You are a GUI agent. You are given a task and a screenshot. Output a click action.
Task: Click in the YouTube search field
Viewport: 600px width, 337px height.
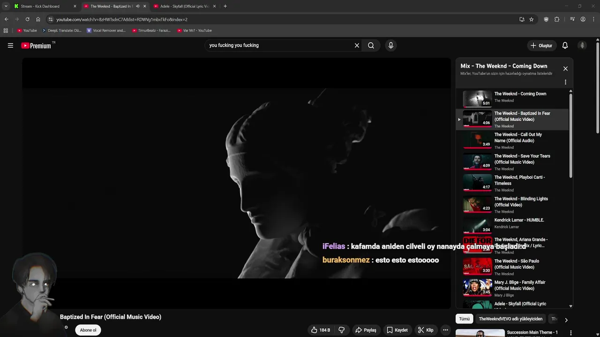[x=279, y=45]
